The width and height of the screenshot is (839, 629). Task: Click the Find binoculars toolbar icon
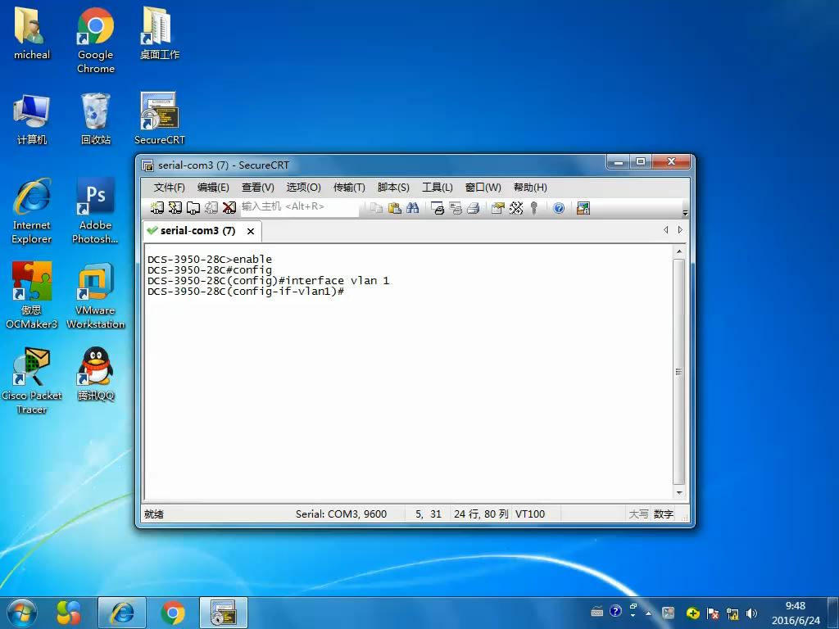(x=413, y=208)
